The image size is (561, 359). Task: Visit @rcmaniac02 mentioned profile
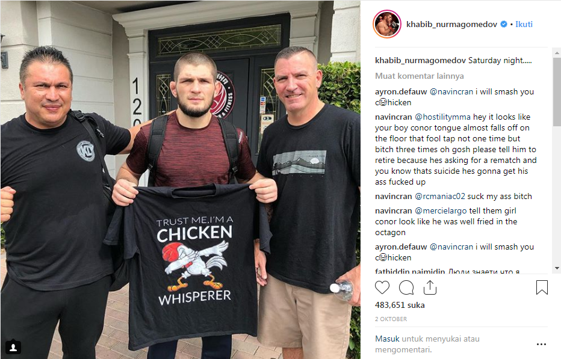(x=440, y=196)
